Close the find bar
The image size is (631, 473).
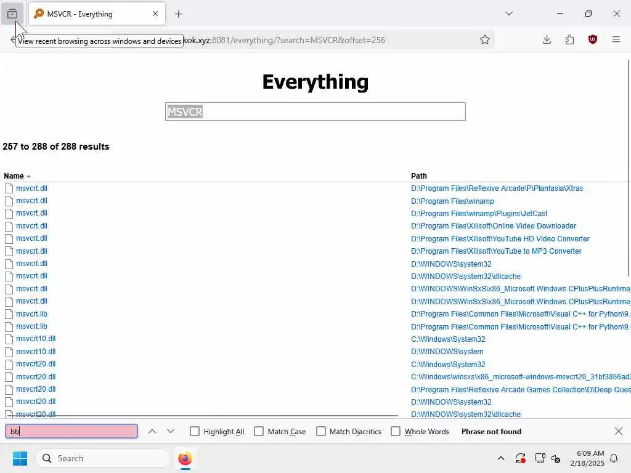point(619,431)
